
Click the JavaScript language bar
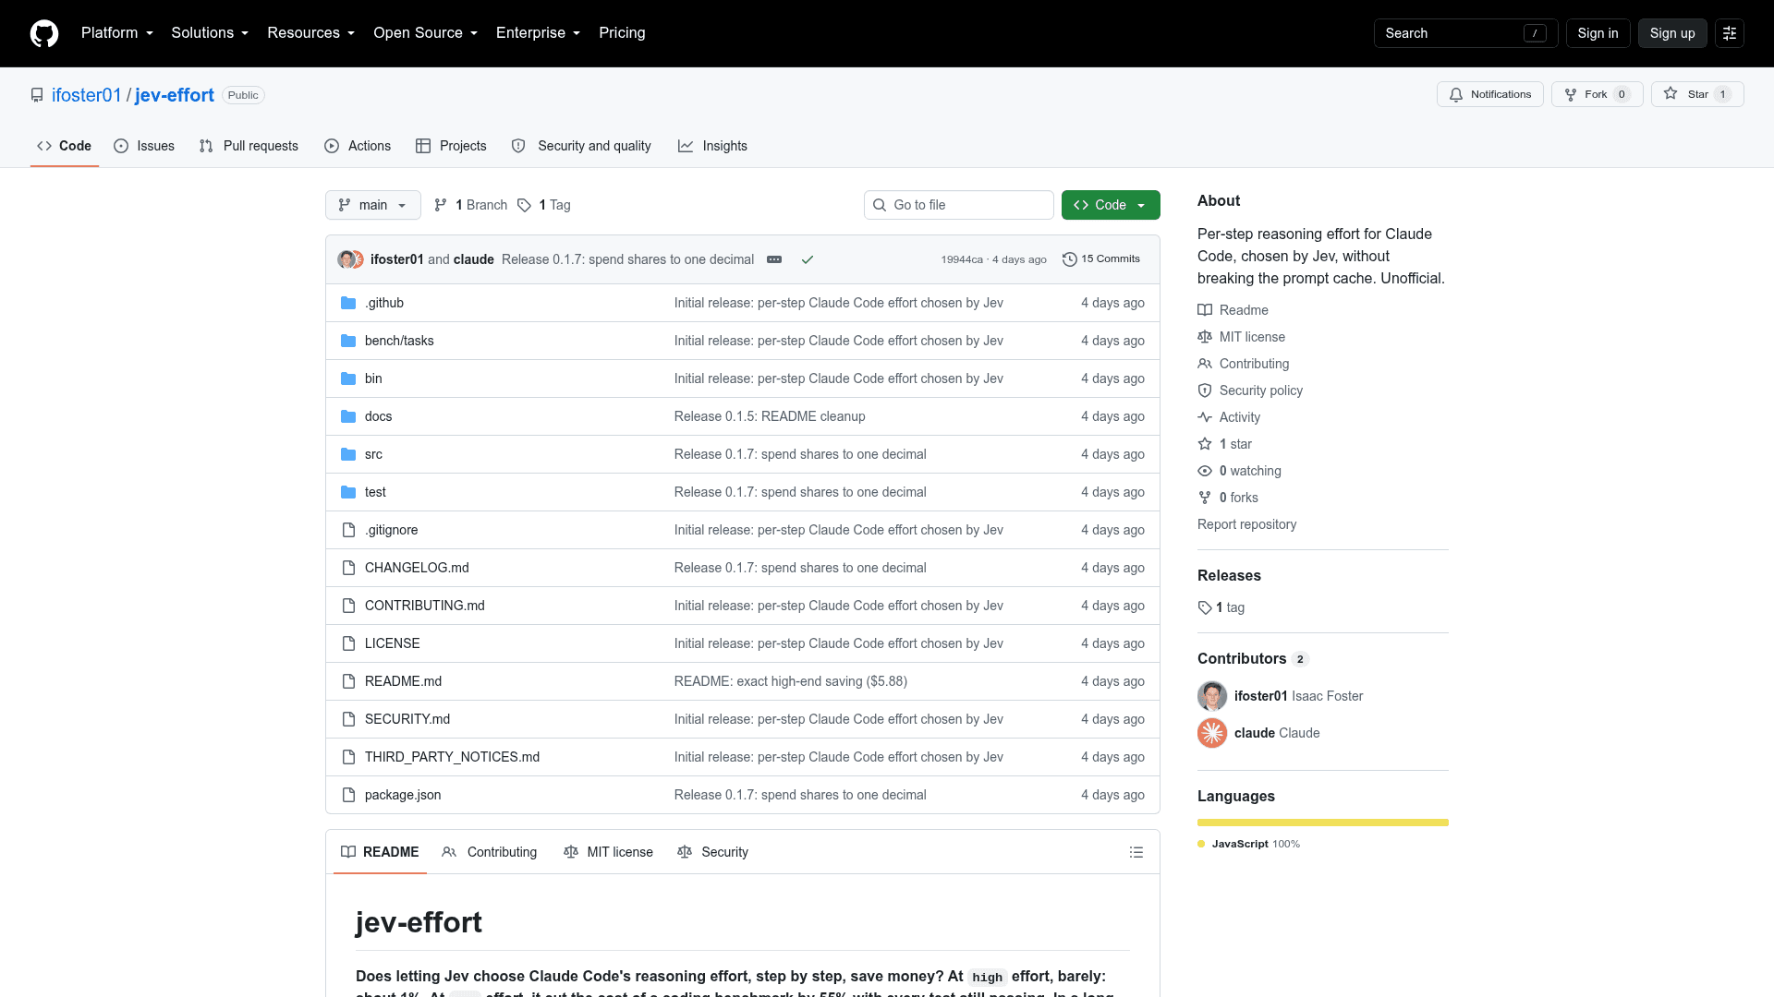(x=1323, y=823)
